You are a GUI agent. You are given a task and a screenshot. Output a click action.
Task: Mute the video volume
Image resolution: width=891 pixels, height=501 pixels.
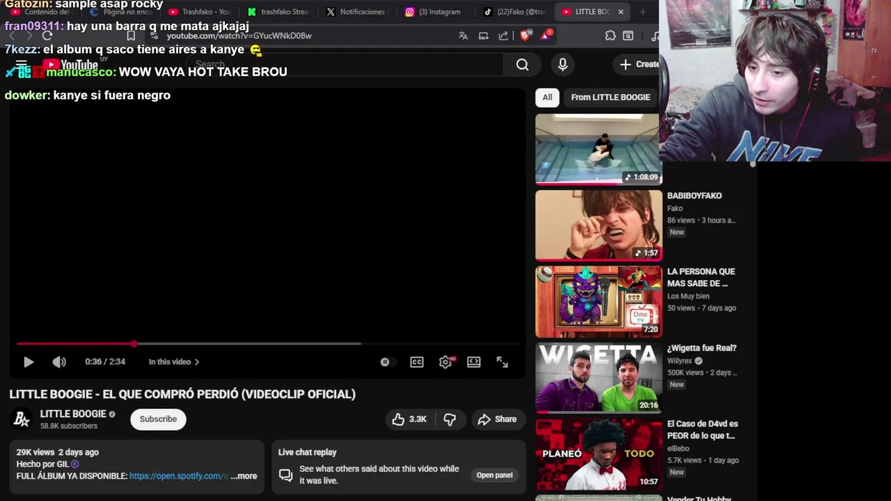59,362
